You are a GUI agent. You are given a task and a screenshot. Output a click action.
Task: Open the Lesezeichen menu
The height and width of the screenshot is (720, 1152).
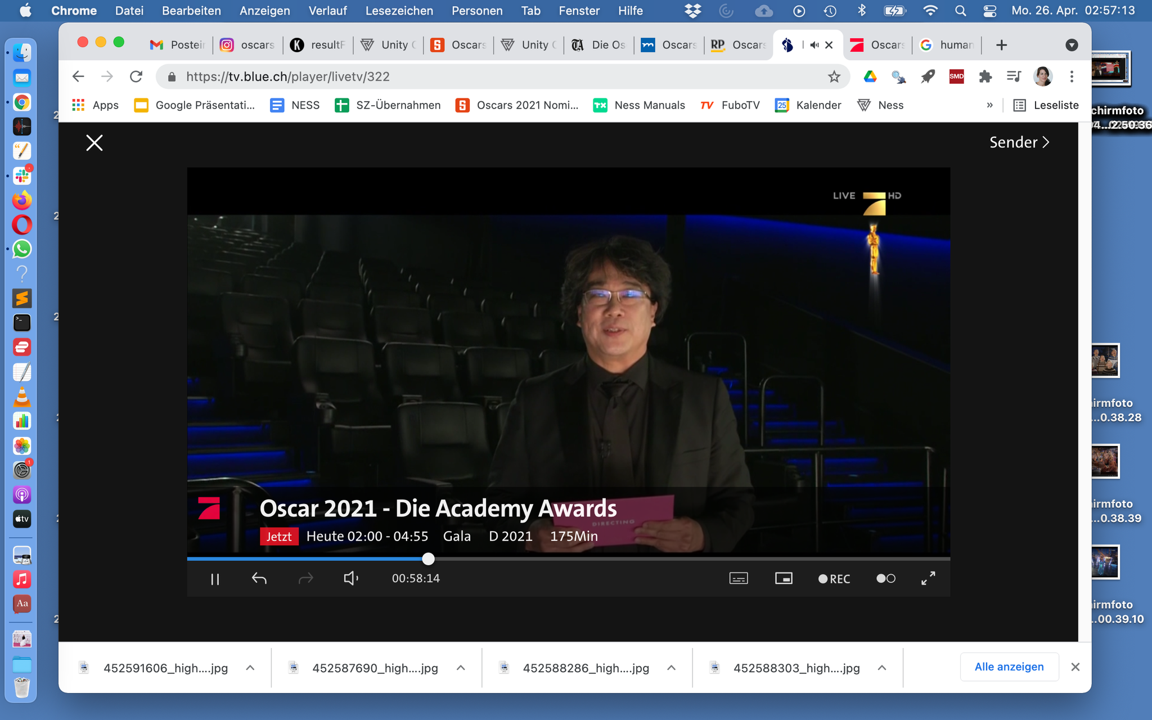pyautogui.click(x=399, y=11)
